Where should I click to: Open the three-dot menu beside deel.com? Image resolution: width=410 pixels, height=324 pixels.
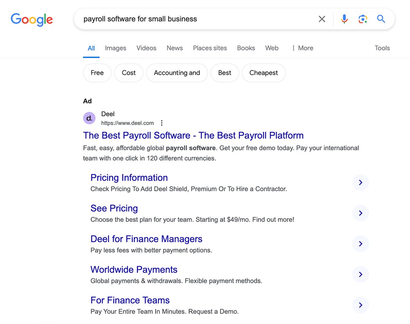pyautogui.click(x=161, y=123)
